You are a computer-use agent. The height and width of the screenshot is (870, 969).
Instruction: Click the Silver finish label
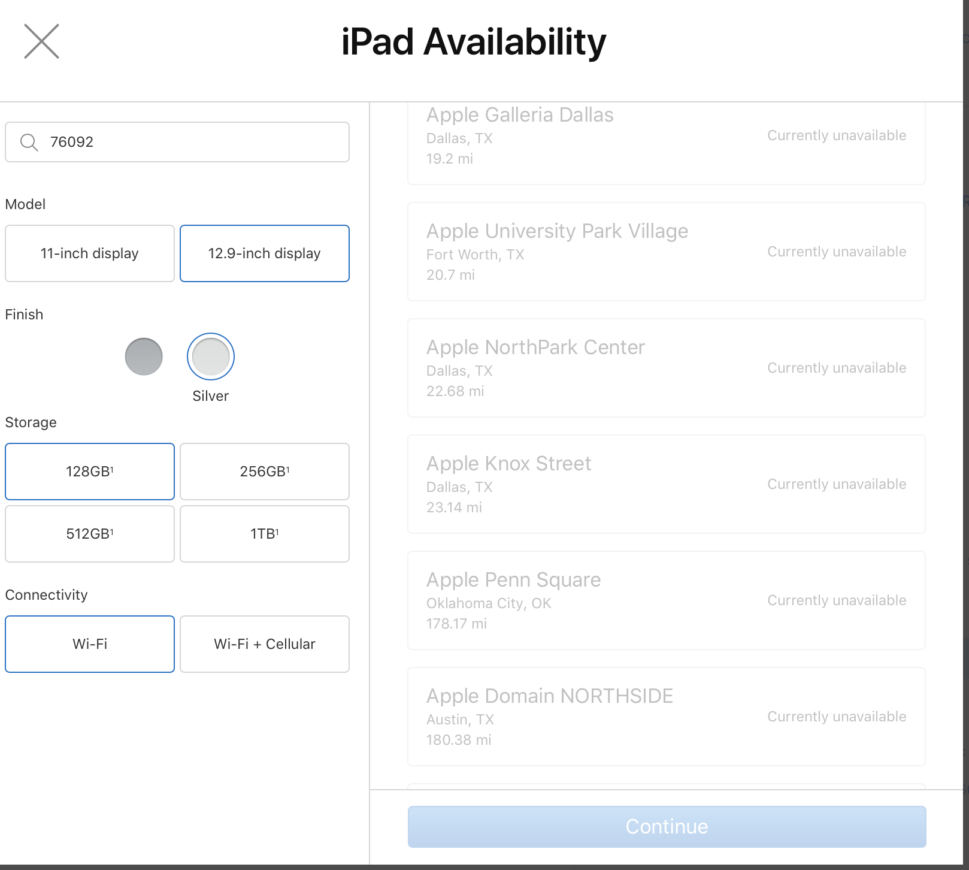coord(211,396)
